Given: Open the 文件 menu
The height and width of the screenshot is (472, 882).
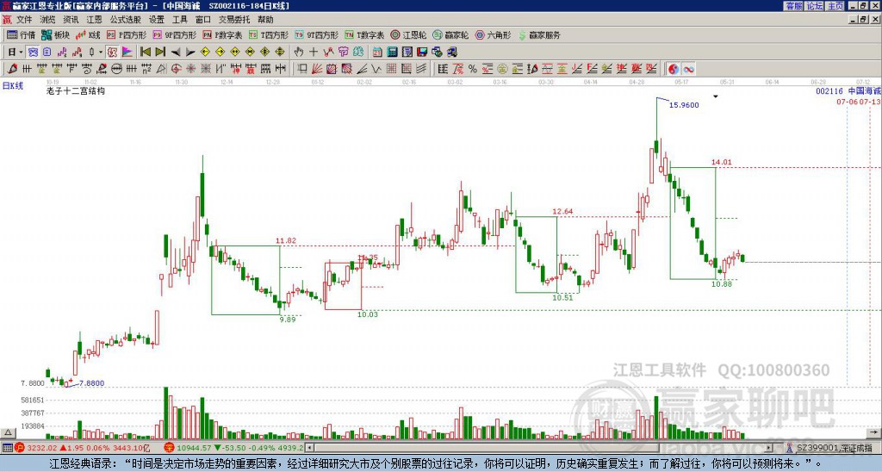Looking at the screenshot, I should pyautogui.click(x=24, y=20).
